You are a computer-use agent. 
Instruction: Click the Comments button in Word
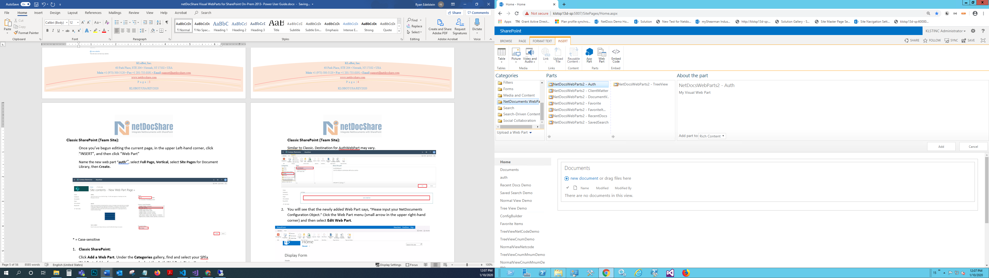pos(478,13)
